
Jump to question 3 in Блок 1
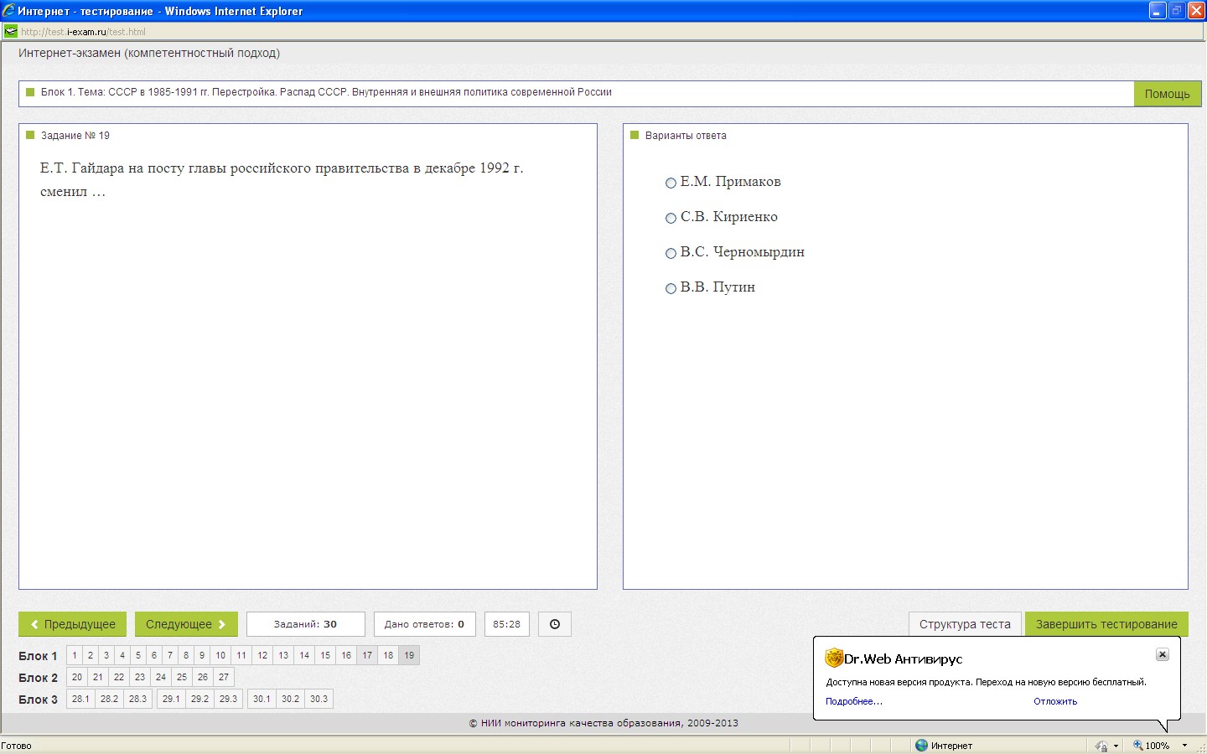[106, 655]
